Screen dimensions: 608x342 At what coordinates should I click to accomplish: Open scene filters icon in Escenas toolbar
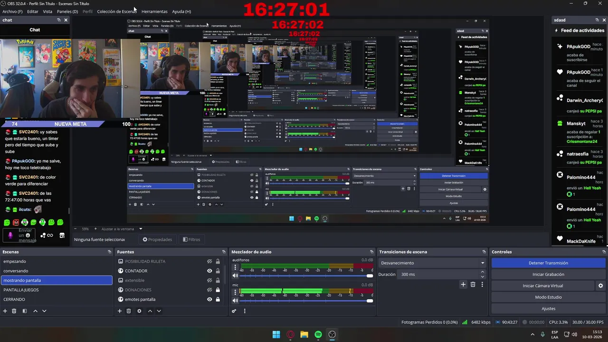click(x=24, y=311)
